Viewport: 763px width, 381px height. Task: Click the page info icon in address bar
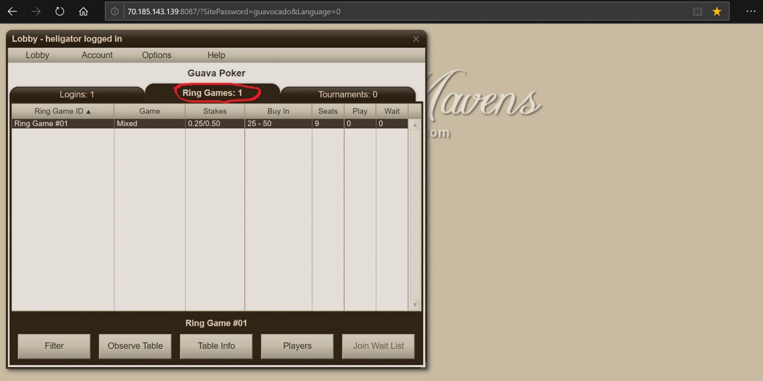click(x=115, y=12)
